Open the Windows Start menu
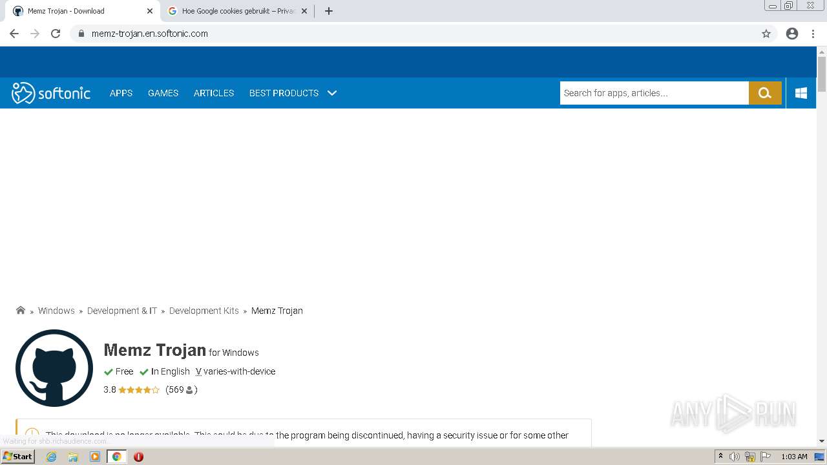This screenshot has width=827, height=465. [17, 457]
